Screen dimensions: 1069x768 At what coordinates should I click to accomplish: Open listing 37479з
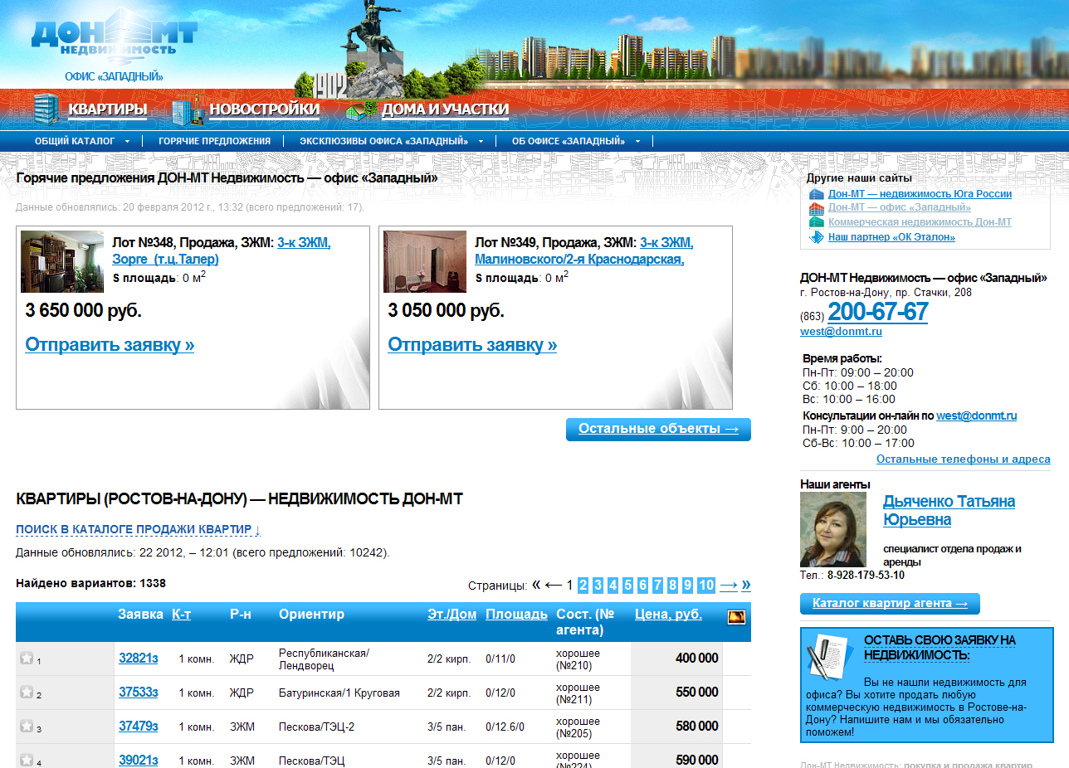tap(138, 726)
